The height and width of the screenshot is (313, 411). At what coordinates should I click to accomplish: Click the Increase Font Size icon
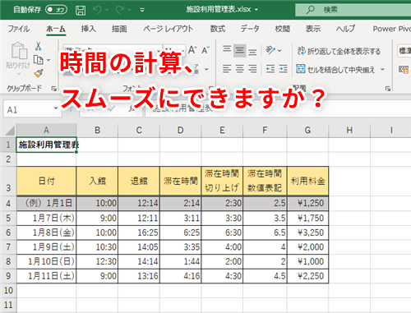tap(192, 50)
